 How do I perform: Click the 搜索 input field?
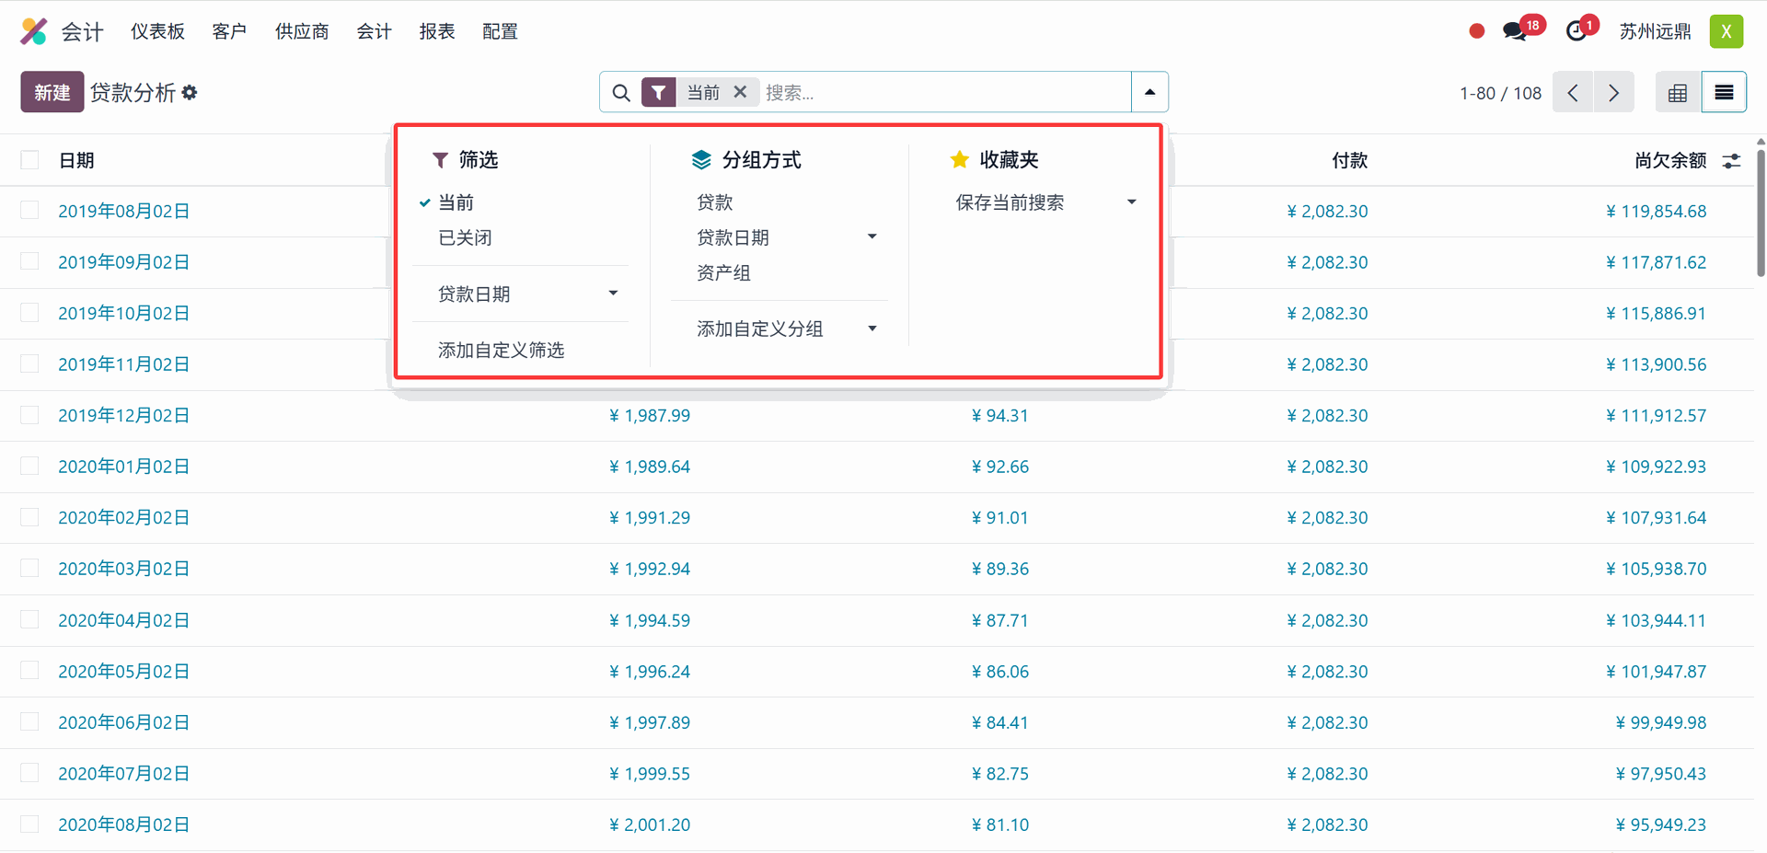[943, 93]
